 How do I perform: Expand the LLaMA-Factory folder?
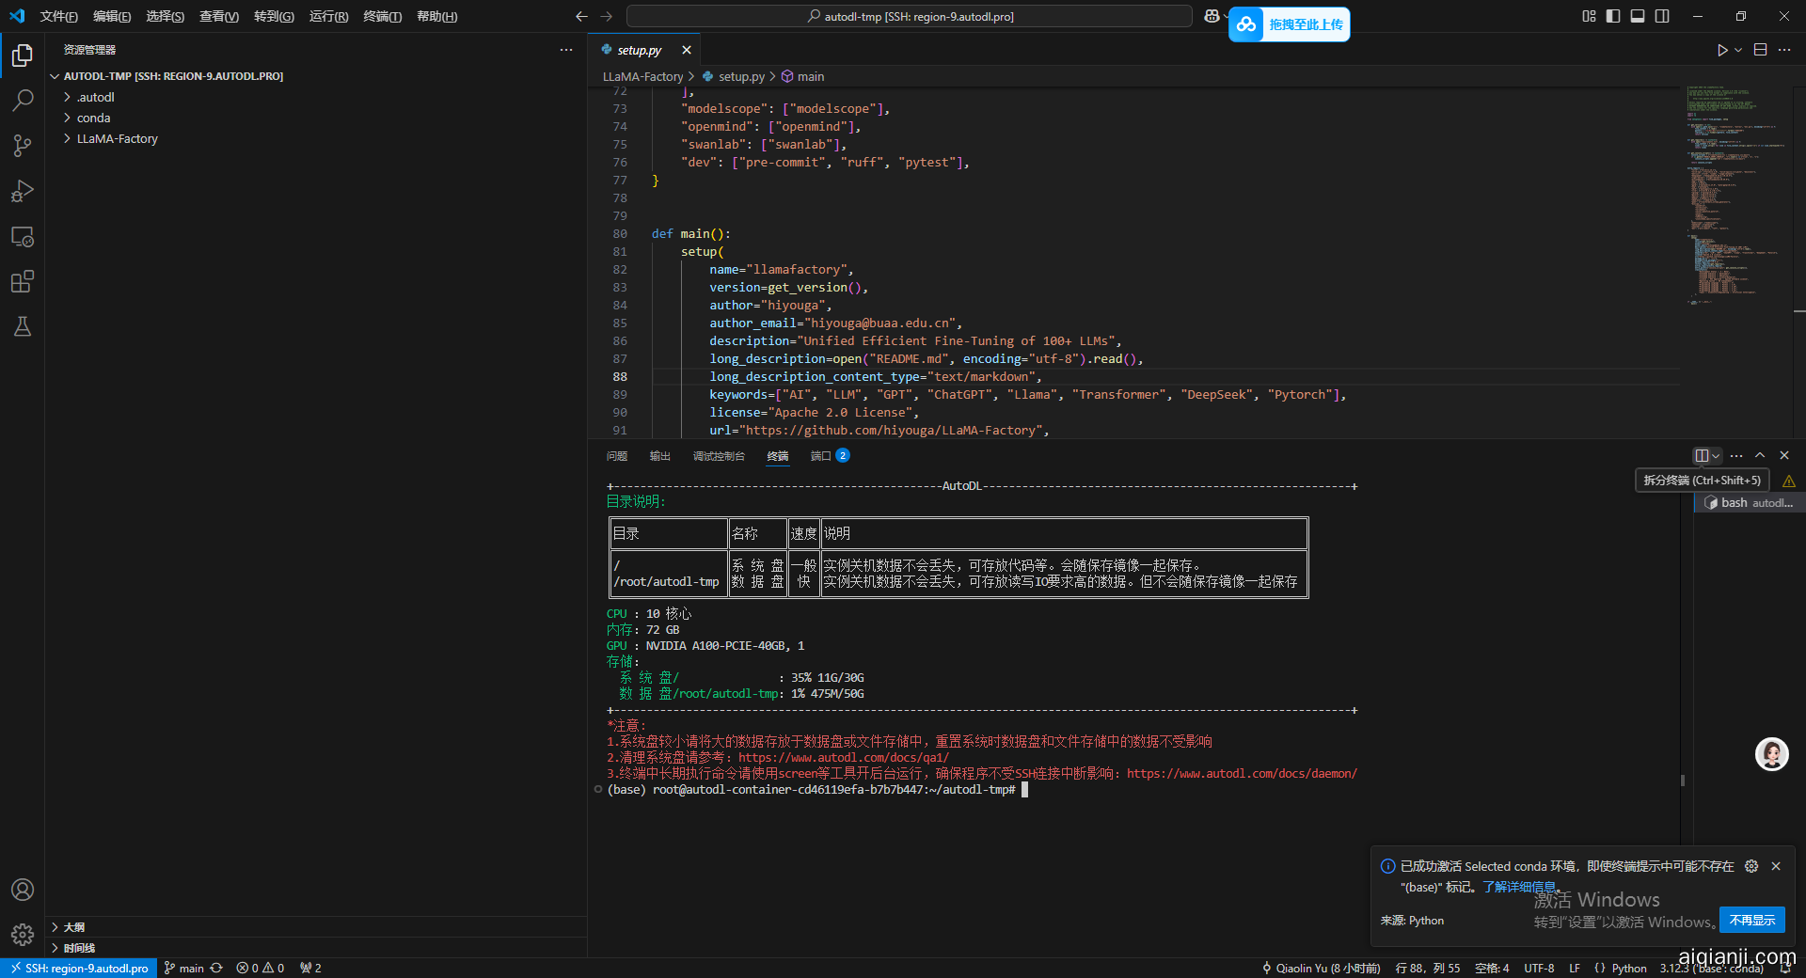[117, 139]
